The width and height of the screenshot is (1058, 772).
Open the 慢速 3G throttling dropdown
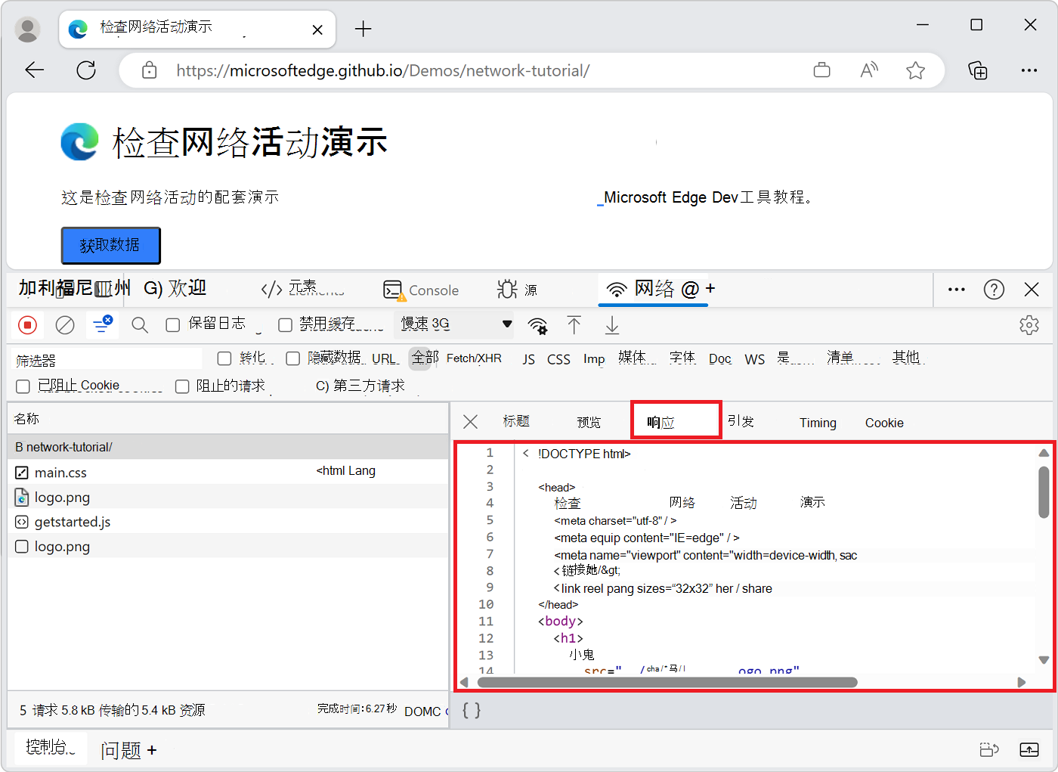point(453,324)
